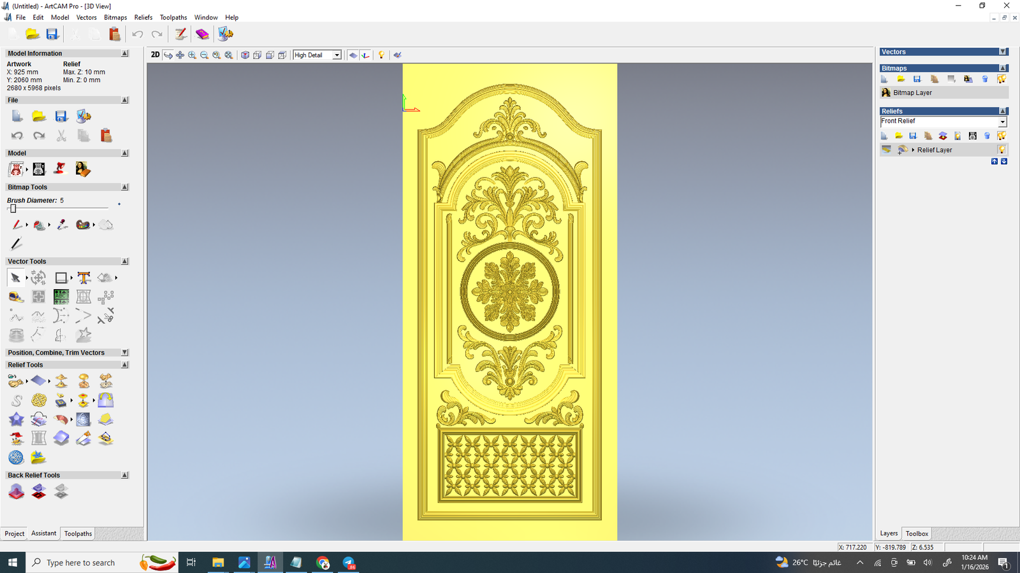
Task: Click the blue star relief tool
Action: [x=16, y=420]
